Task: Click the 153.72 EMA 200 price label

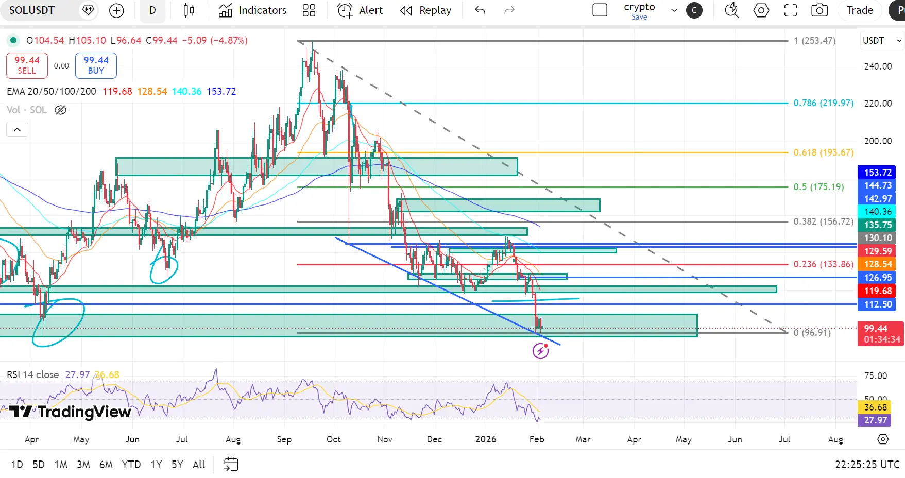Action: pos(877,173)
